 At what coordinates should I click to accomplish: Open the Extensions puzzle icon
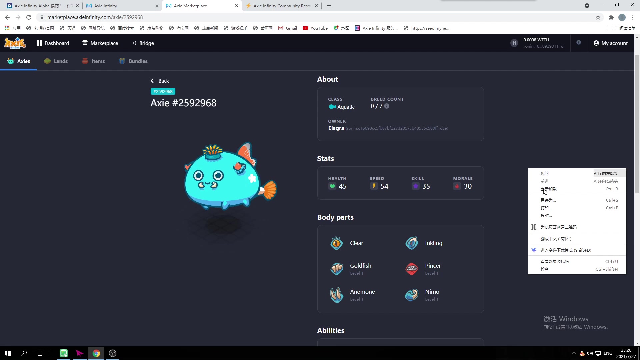tap(611, 17)
